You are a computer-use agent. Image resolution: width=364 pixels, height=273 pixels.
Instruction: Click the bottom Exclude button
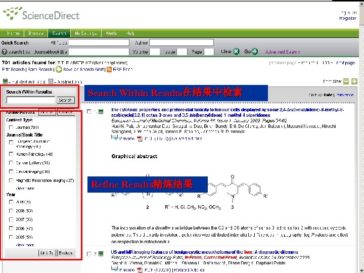66,253
